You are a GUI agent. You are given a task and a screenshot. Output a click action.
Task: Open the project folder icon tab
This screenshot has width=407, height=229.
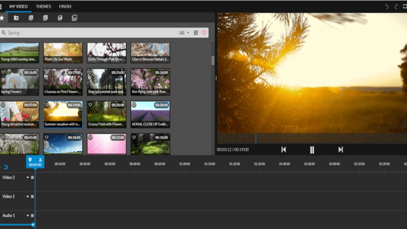tap(16, 18)
